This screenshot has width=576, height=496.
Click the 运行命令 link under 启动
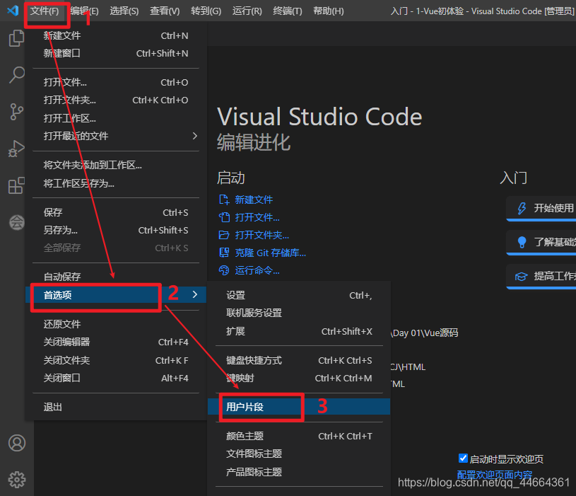[256, 270]
